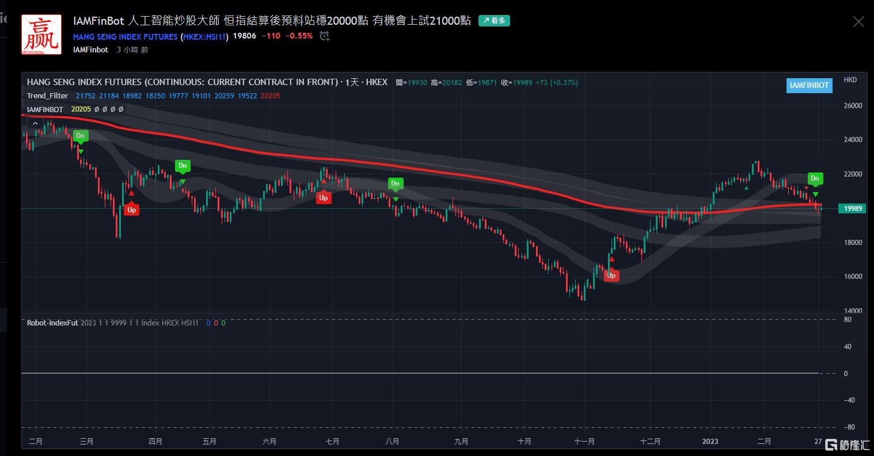Click the 六月 time axis label
Viewport: 874px width, 456px height.
[x=269, y=442]
